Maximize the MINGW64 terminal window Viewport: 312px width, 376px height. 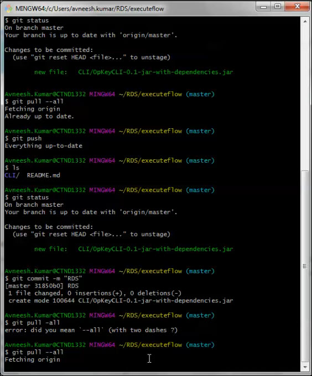278,7
